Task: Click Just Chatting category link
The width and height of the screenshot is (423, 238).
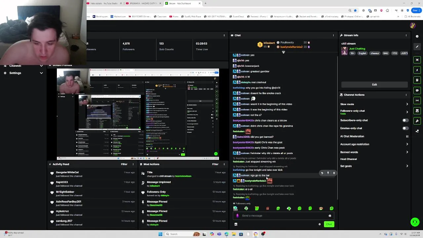Action: point(357,49)
